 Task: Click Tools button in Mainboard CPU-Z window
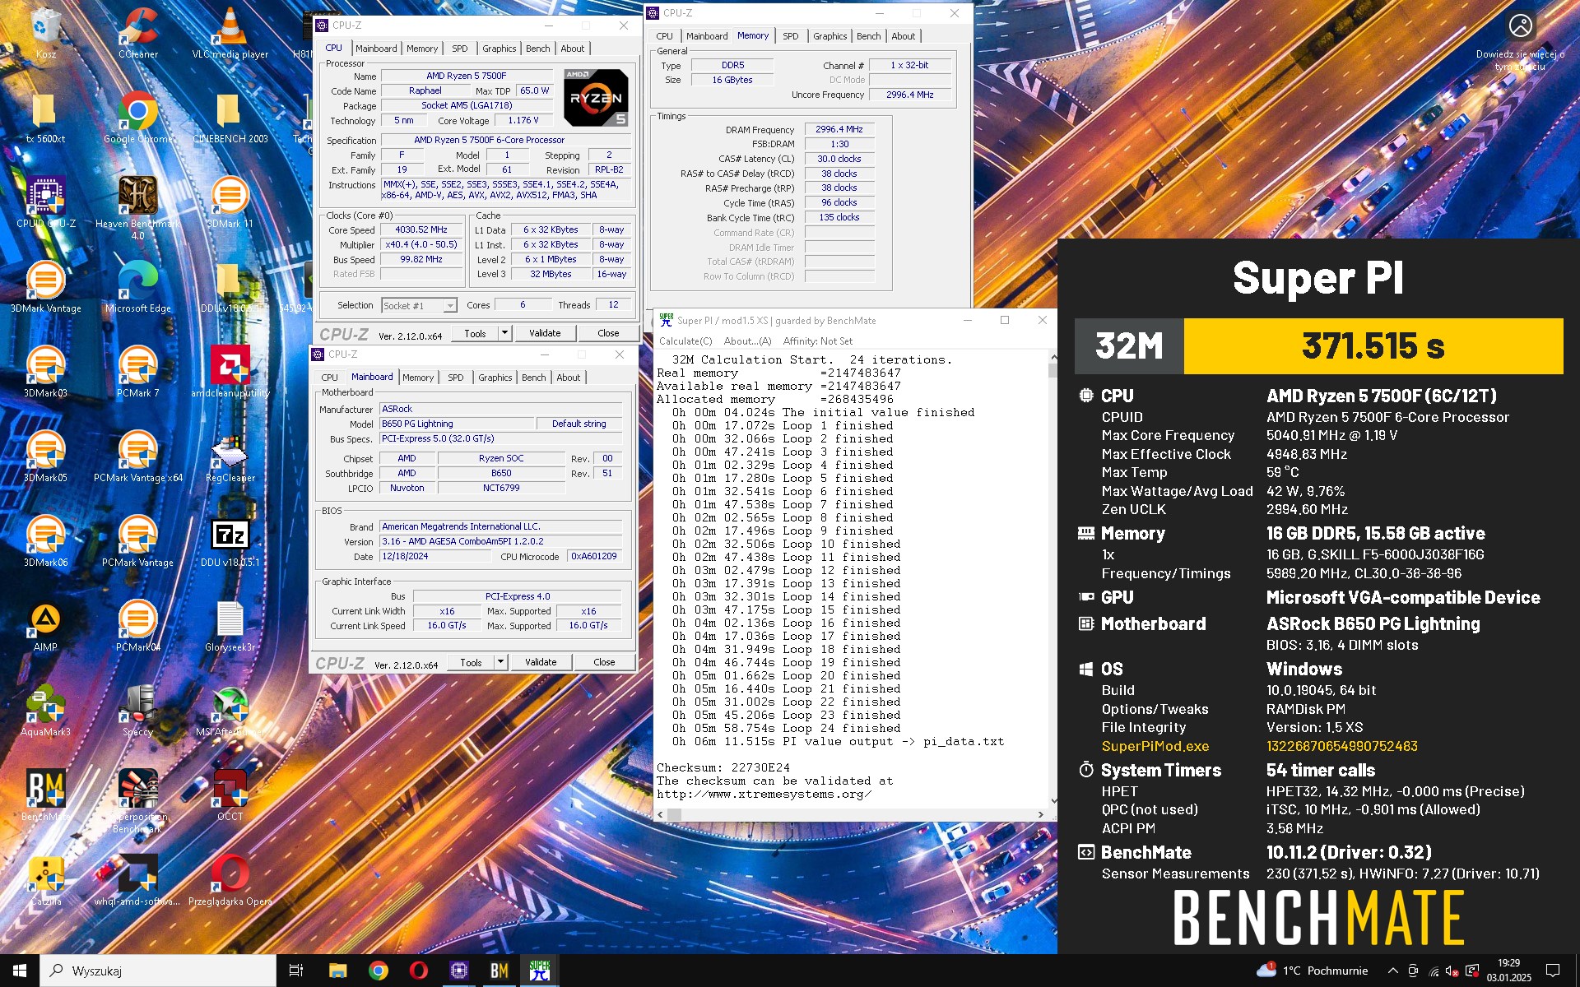click(471, 662)
